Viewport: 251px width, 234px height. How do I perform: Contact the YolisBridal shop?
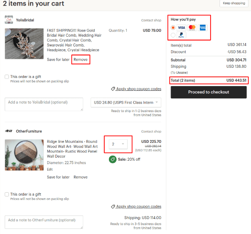[151, 20]
